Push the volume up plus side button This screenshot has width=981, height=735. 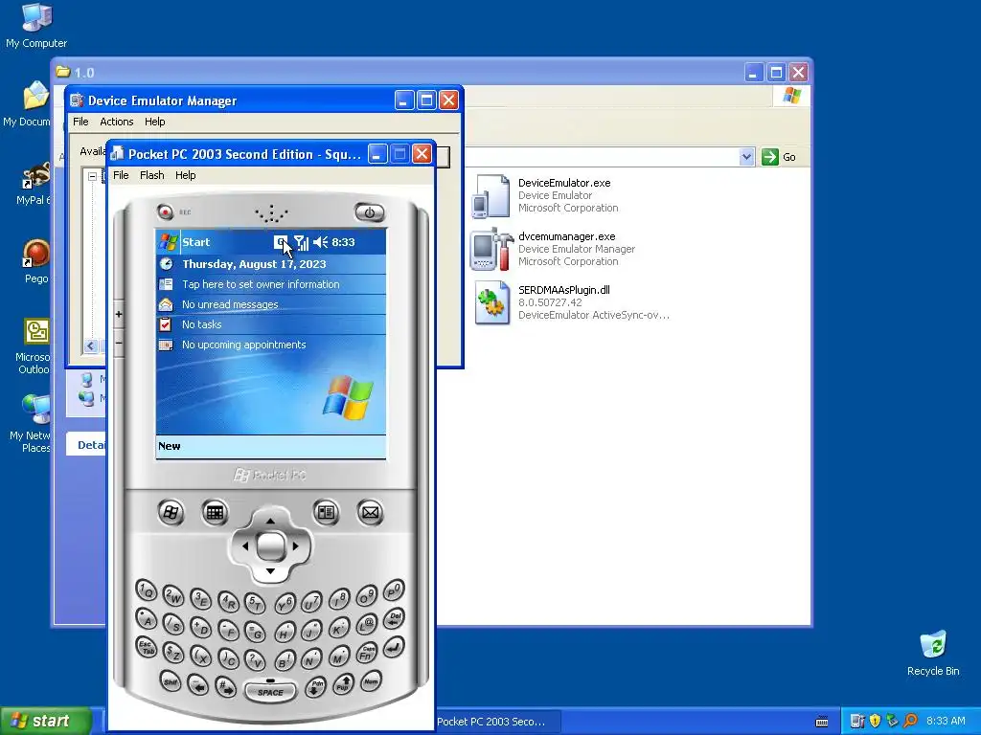click(x=119, y=314)
